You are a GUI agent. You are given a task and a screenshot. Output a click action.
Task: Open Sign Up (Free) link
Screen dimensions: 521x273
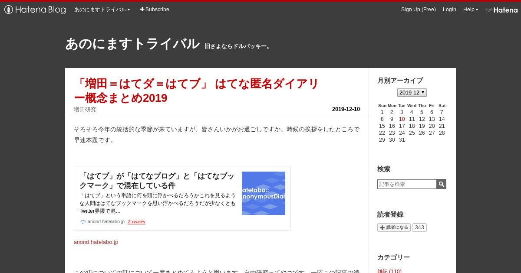tap(419, 10)
